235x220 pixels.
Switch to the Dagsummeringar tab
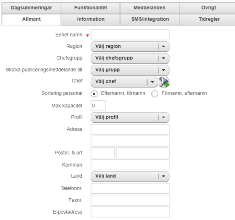point(32,8)
